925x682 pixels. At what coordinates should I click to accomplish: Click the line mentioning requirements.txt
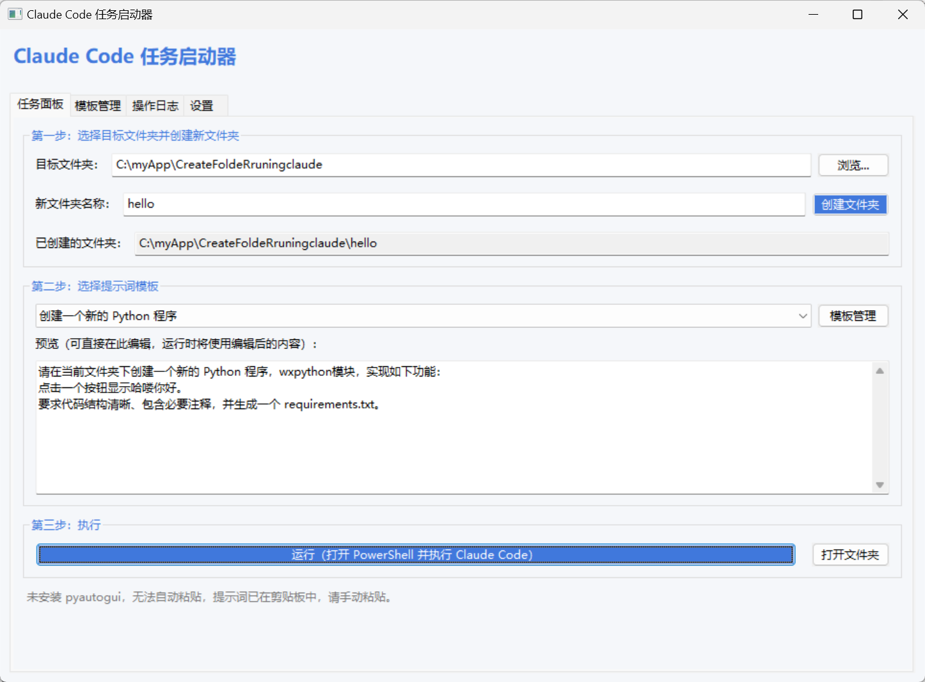point(210,405)
